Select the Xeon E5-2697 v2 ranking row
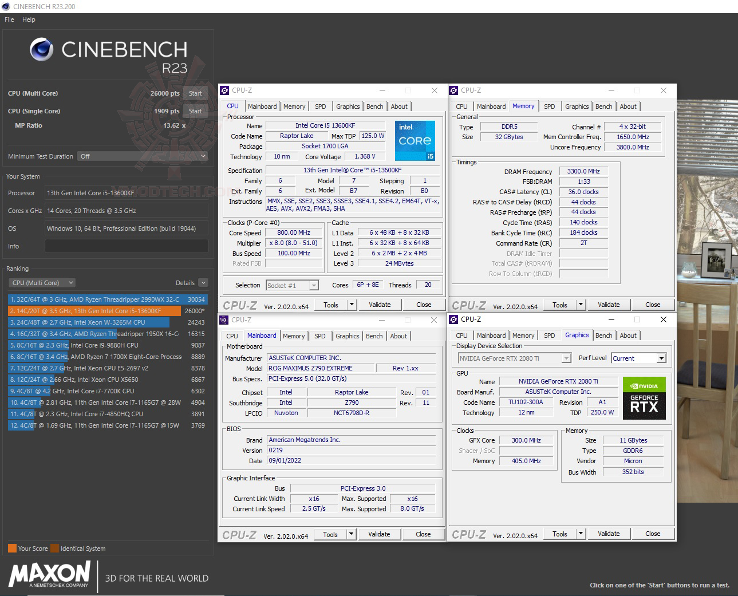 tap(108, 368)
